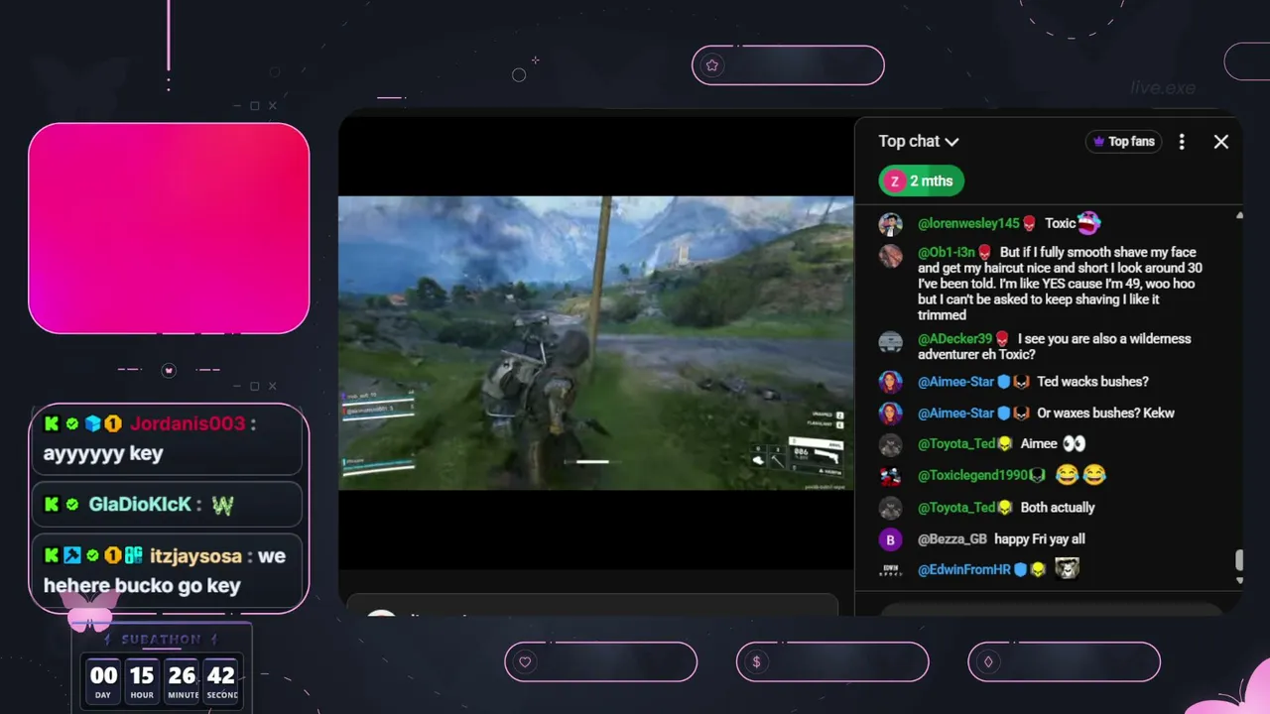Click the "we hehere bucko go key" message
Screen dimensions: 1270x714
point(165,570)
